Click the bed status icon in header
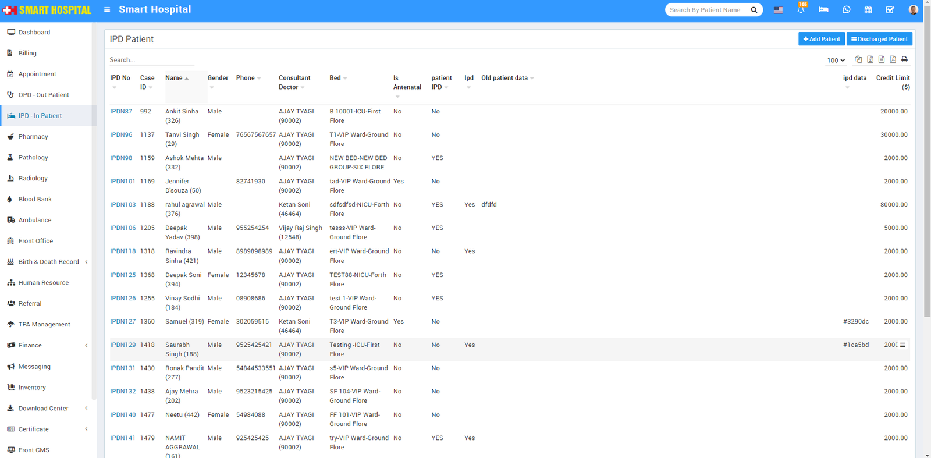 [823, 10]
